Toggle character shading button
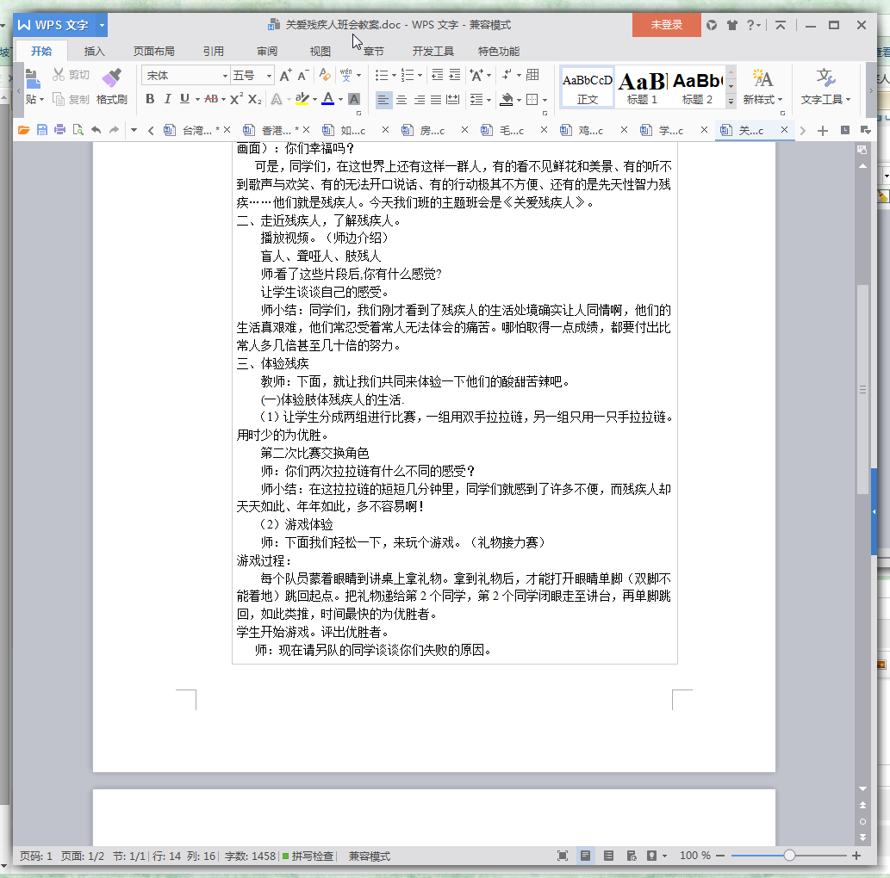Image resolution: width=890 pixels, height=878 pixels. [353, 99]
